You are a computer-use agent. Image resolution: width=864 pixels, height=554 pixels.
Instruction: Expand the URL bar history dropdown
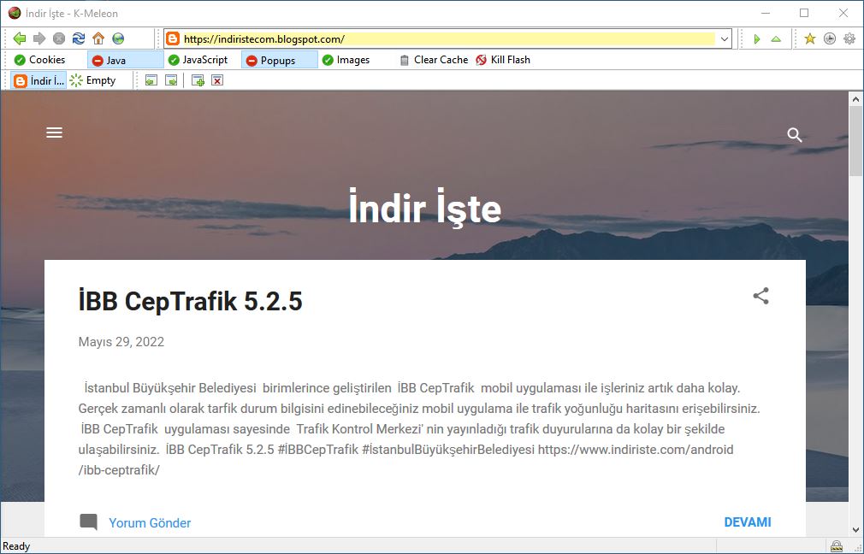click(x=725, y=39)
